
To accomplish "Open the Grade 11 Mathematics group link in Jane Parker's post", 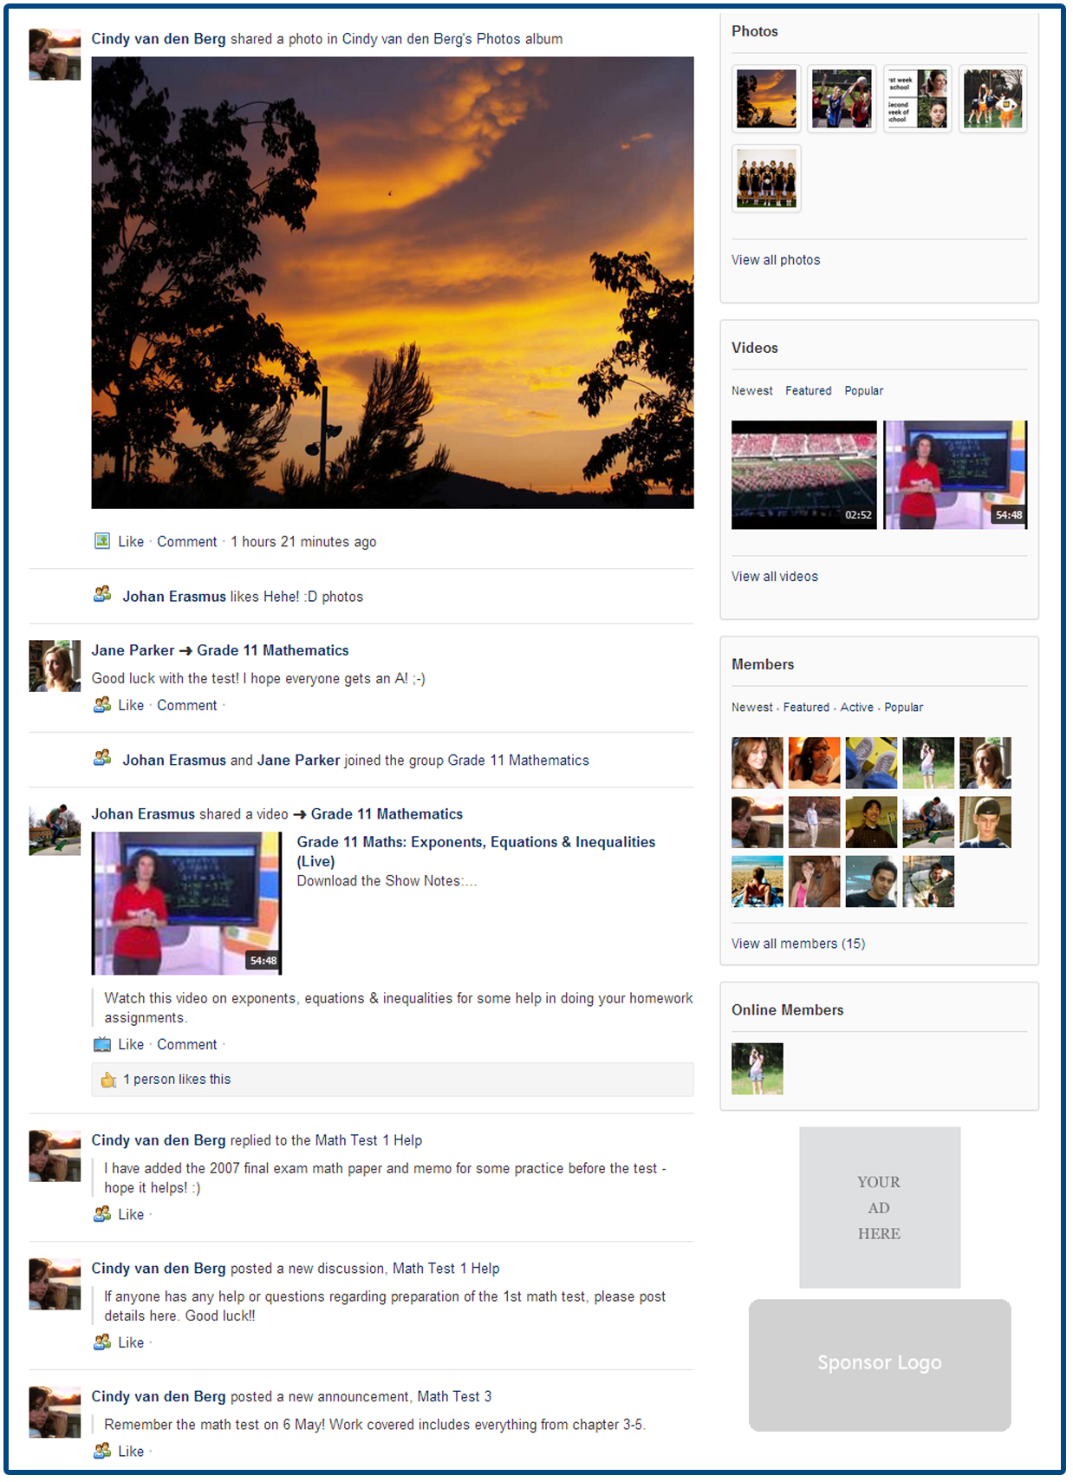I will click(272, 650).
